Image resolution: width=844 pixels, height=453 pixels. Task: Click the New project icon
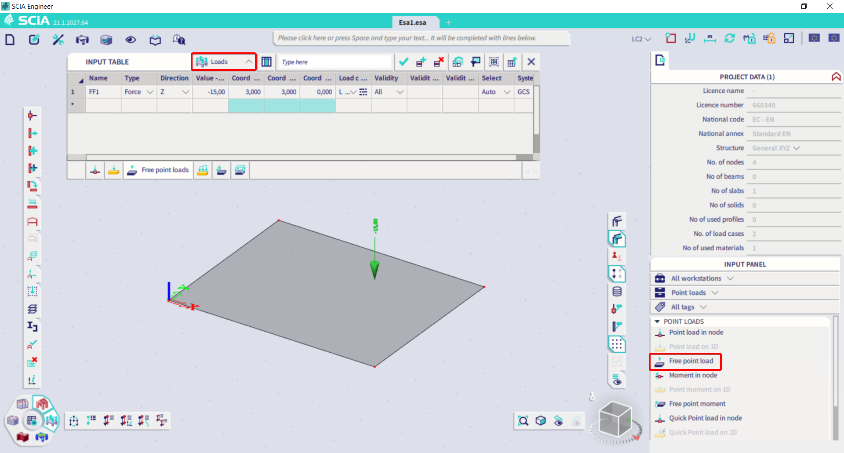pyautogui.click(x=10, y=40)
